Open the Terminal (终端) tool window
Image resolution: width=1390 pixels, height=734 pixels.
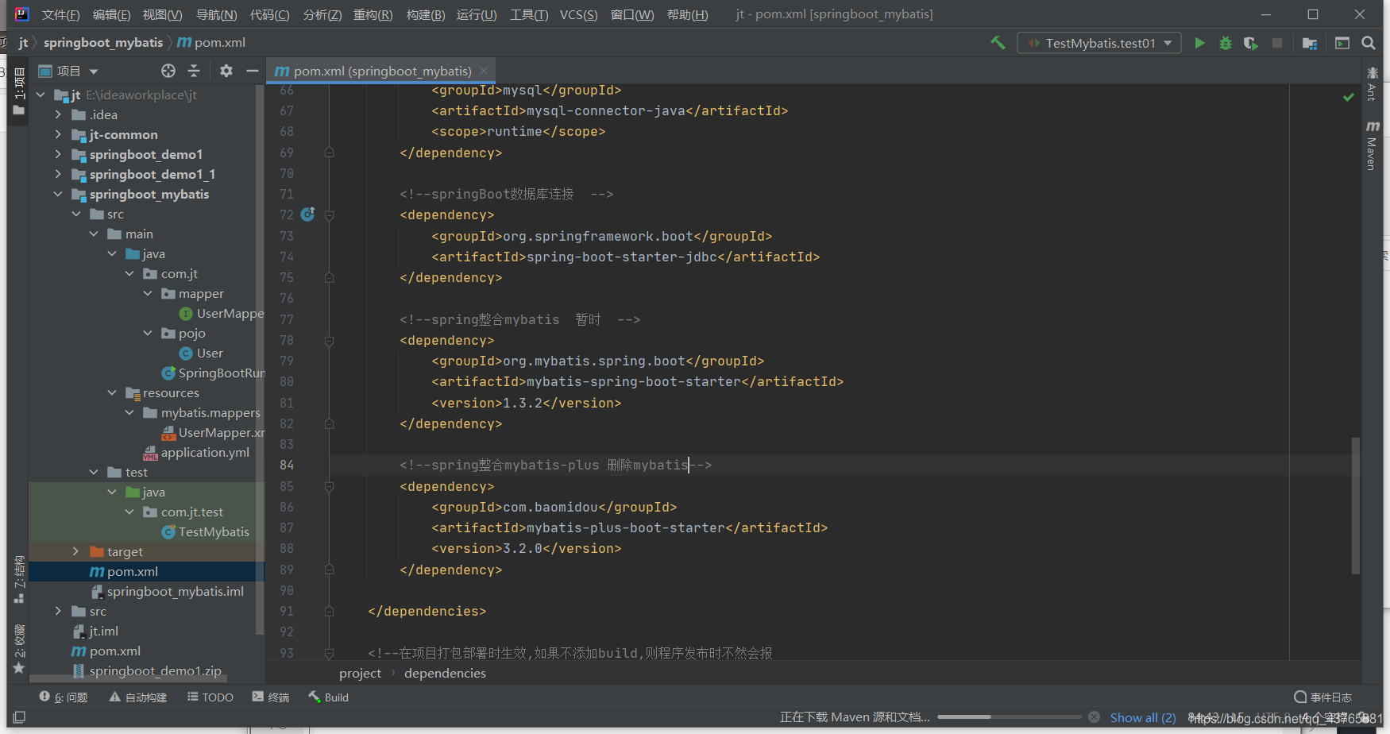click(271, 697)
